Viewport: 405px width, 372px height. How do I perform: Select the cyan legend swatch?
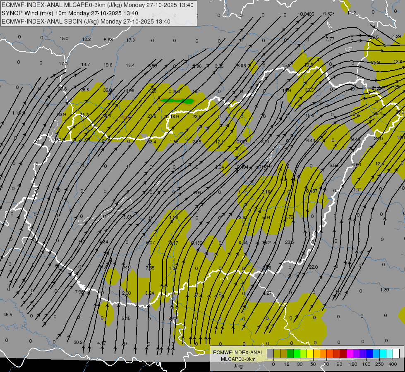383,353
